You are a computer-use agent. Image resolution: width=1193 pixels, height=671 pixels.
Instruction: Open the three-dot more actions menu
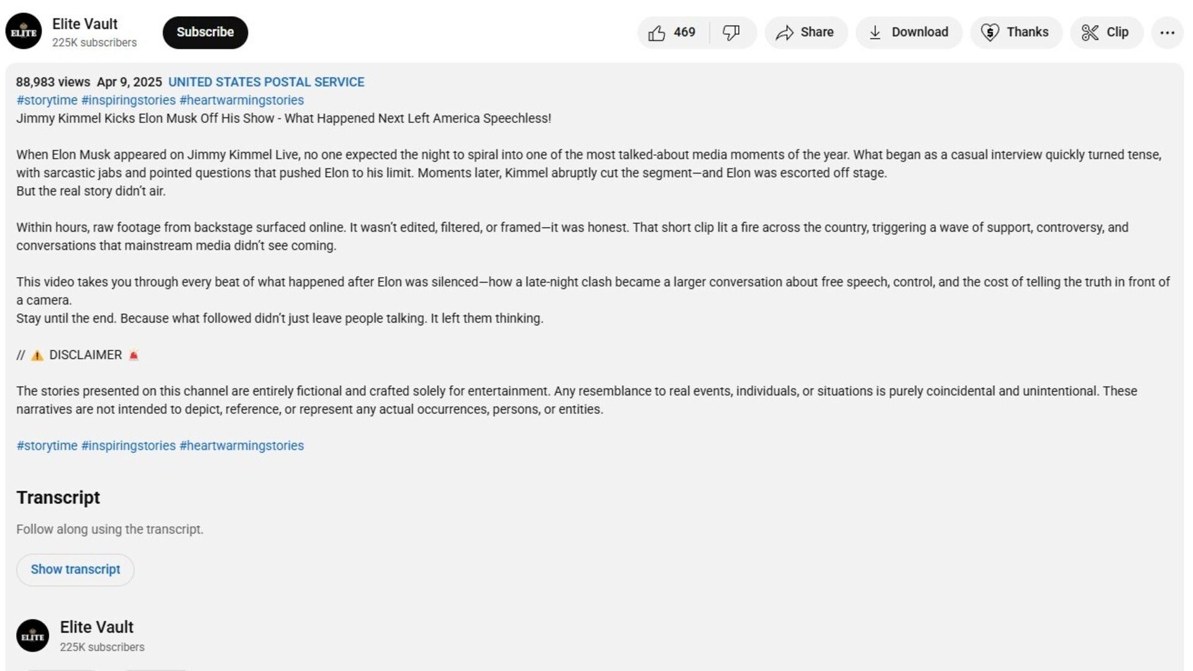(1167, 33)
